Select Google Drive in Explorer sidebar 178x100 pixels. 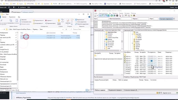pos(4,49)
